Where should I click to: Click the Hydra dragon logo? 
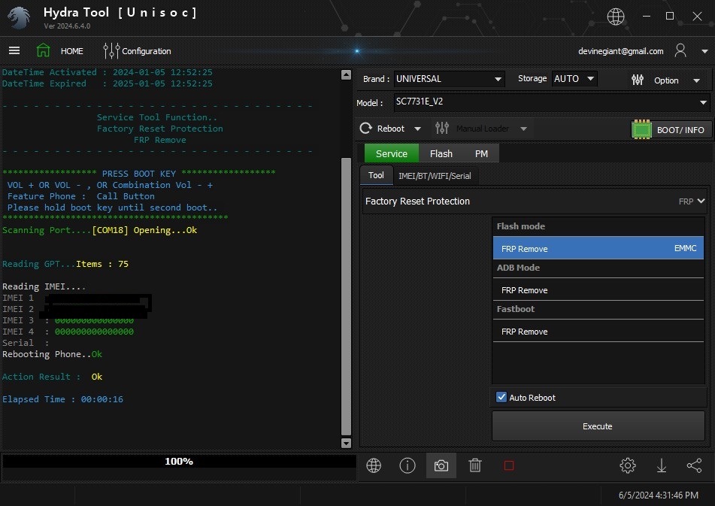pyautogui.click(x=19, y=18)
